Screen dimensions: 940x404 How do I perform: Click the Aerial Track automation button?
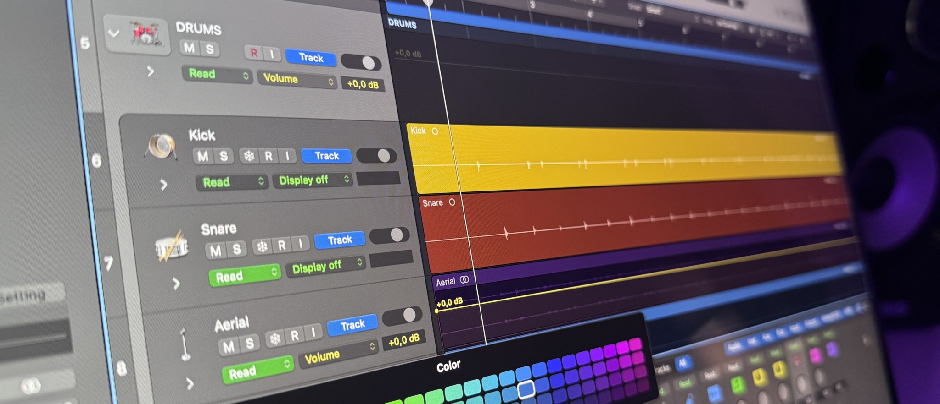(352, 325)
